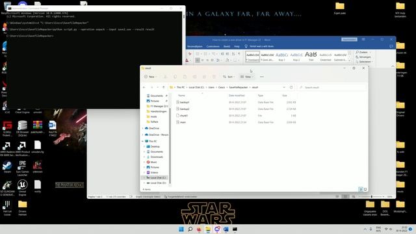The image size is (416, 234).
Task: Select SaveFileRepacker in the address breadcrumb
Action: coord(239,87)
